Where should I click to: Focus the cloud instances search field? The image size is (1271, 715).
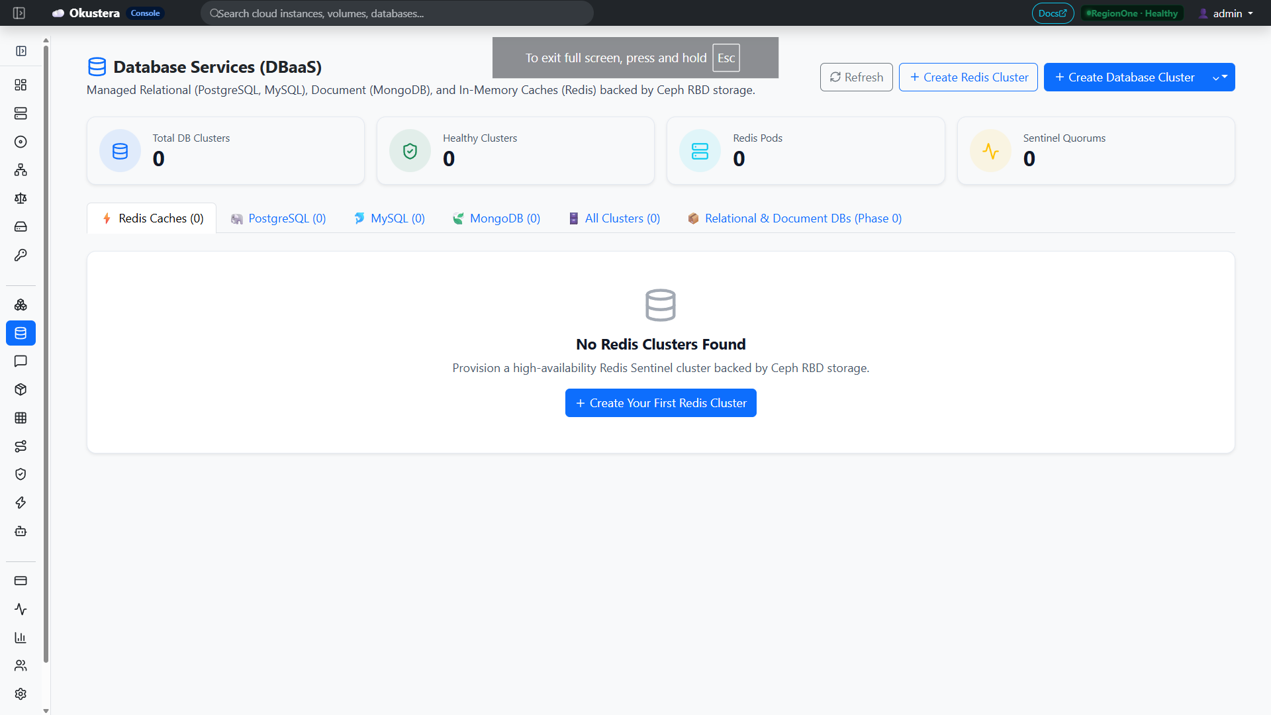point(397,13)
